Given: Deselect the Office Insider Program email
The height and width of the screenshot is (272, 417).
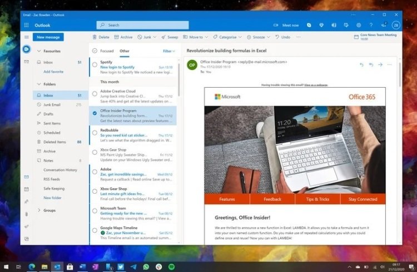Looking at the screenshot, I should point(95,113).
